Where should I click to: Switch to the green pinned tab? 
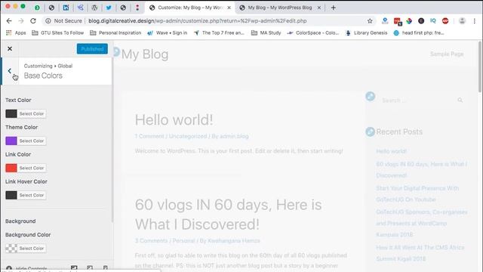[37, 8]
